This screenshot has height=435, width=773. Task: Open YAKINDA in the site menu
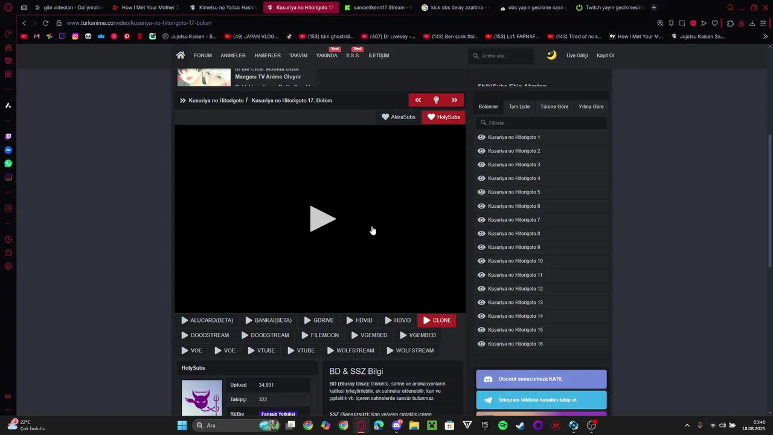[x=327, y=56]
